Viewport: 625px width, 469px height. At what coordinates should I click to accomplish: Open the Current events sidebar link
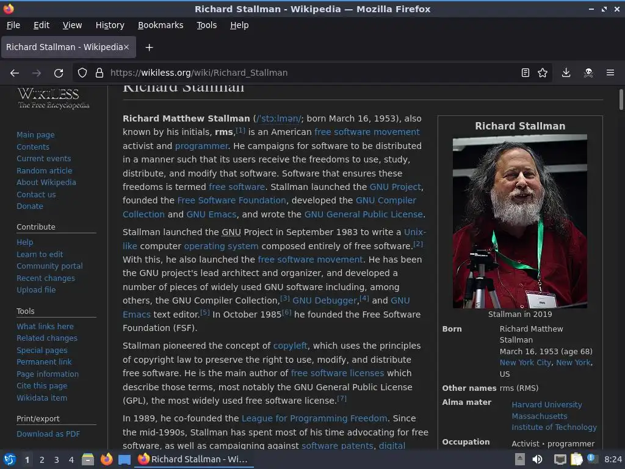(x=43, y=159)
